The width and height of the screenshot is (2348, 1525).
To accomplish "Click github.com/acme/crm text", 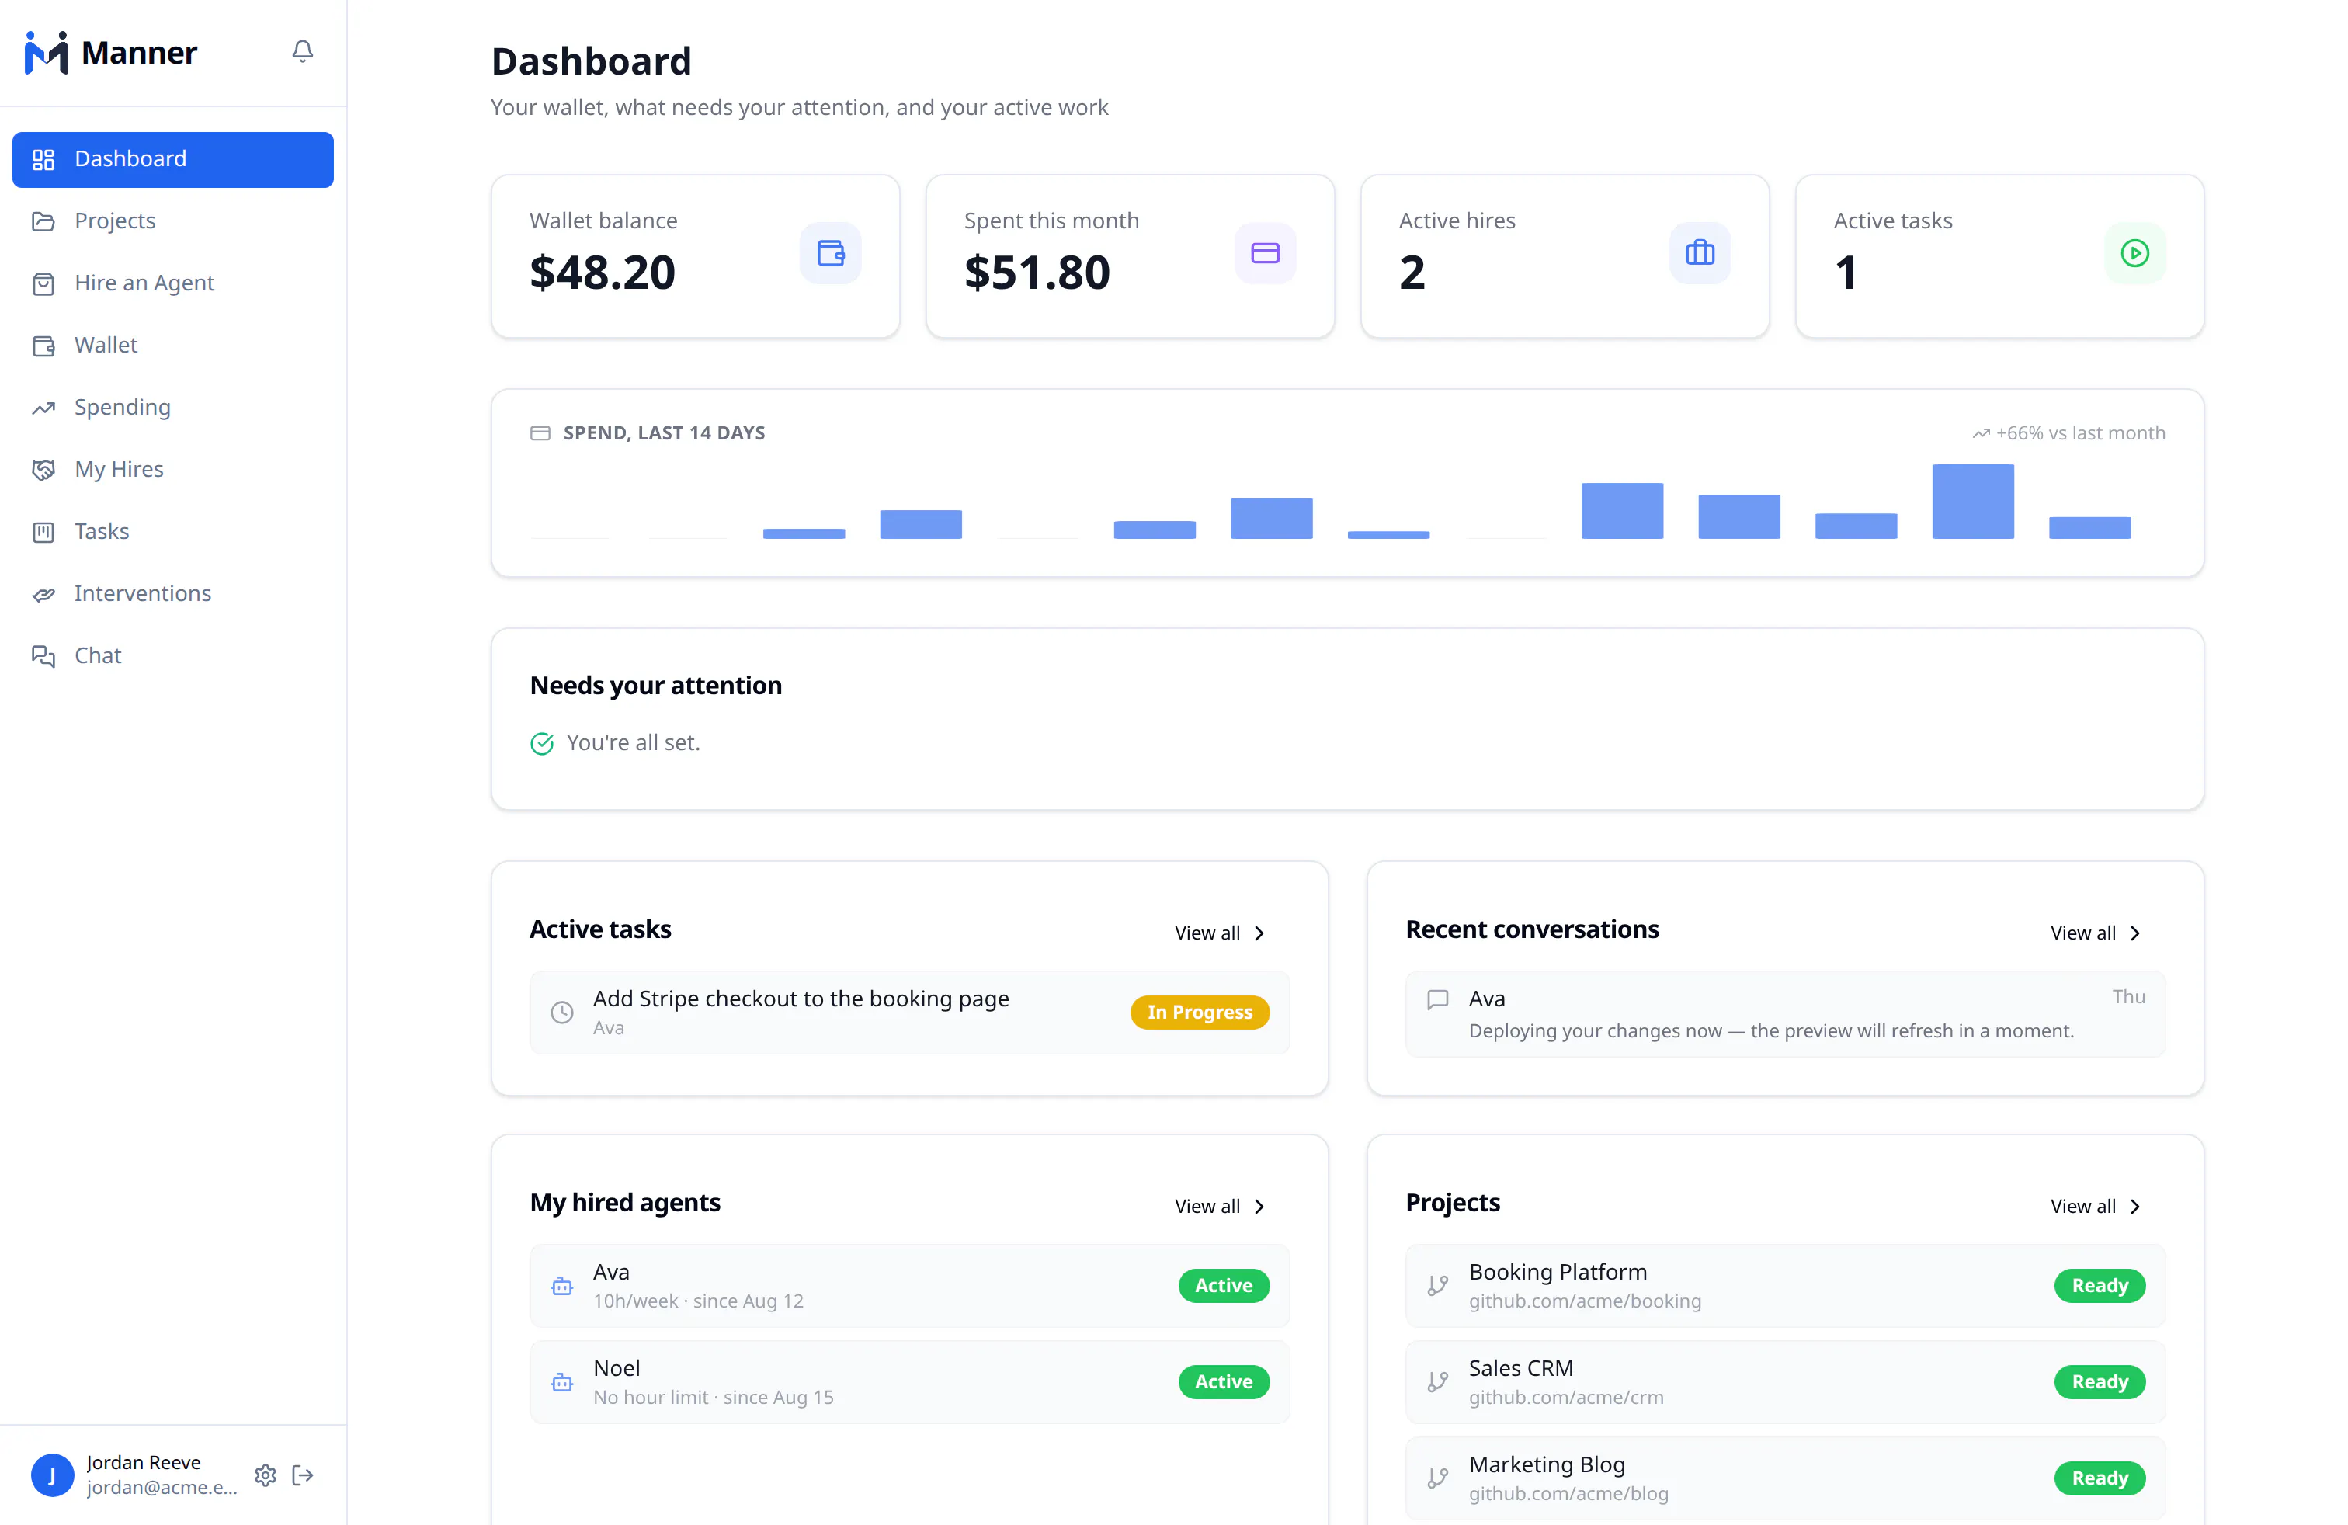I will point(1567,1397).
